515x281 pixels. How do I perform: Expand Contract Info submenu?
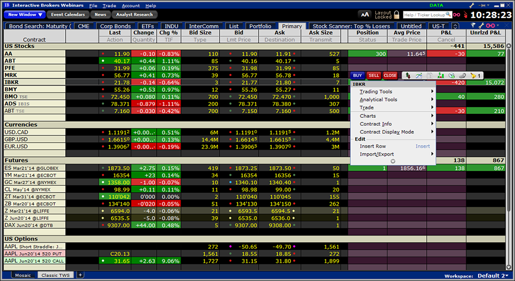pyautogui.click(x=393, y=124)
